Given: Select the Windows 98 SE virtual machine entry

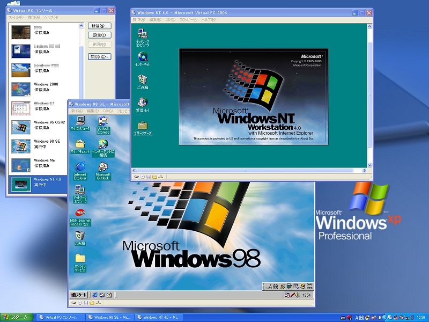Looking at the screenshot, I should pyautogui.click(x=38, y=146).
